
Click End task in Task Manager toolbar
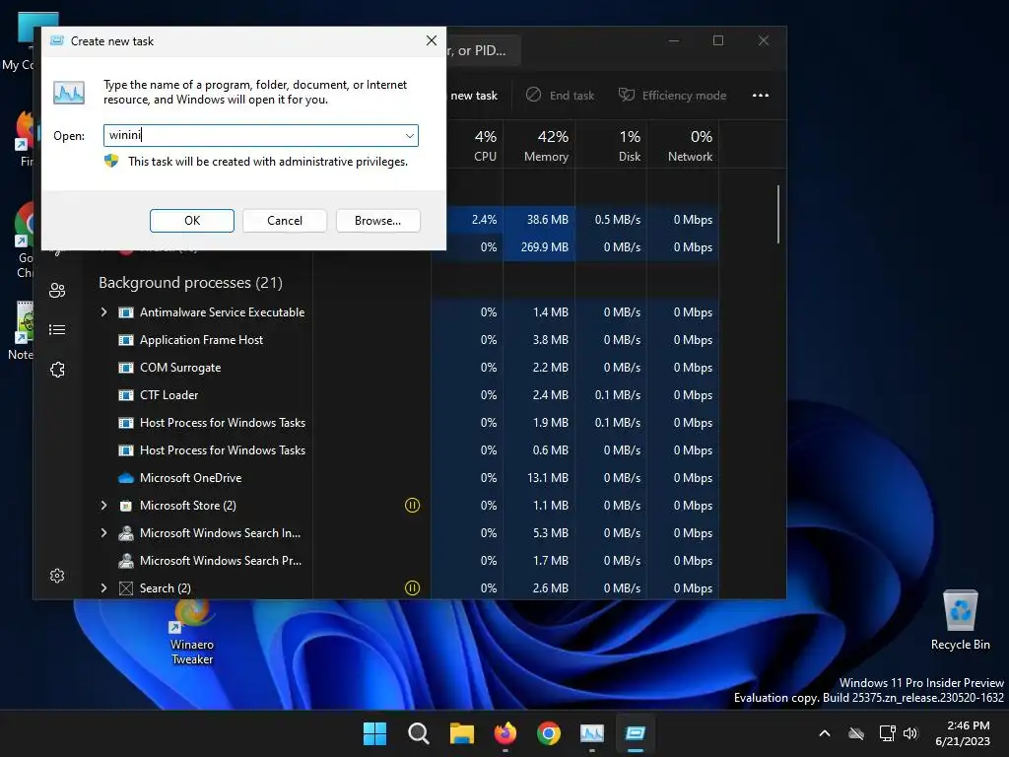[x=561, y=96]
